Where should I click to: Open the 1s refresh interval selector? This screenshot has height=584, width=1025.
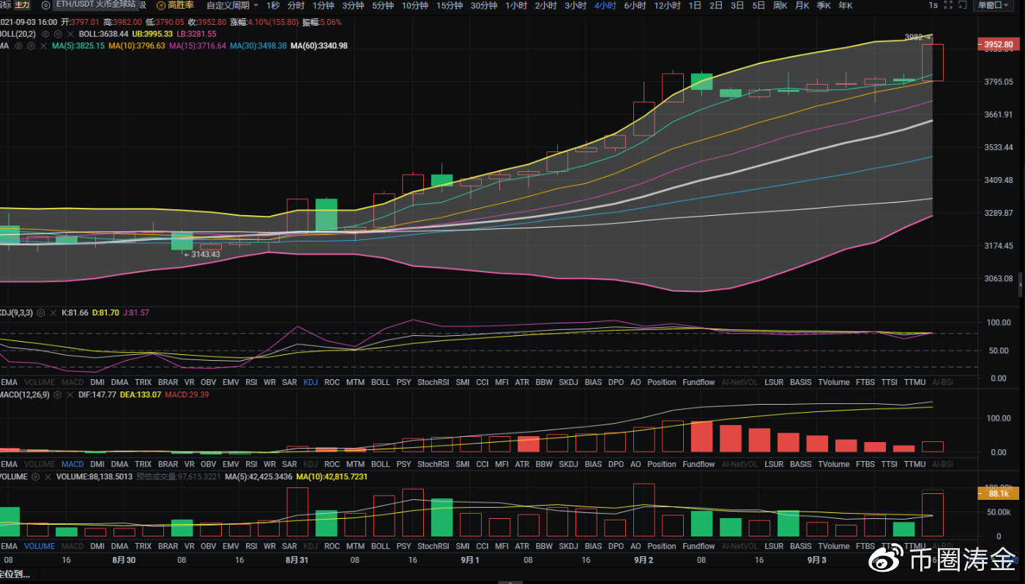click(x=933, y=5)
